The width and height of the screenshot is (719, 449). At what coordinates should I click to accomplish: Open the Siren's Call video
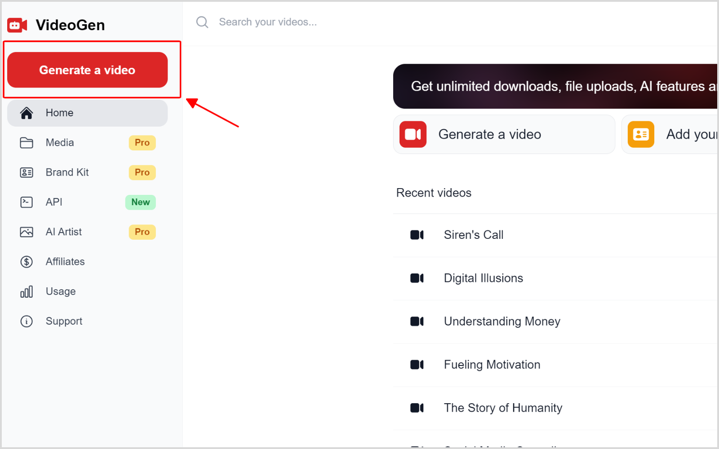[x=555, y=235]
